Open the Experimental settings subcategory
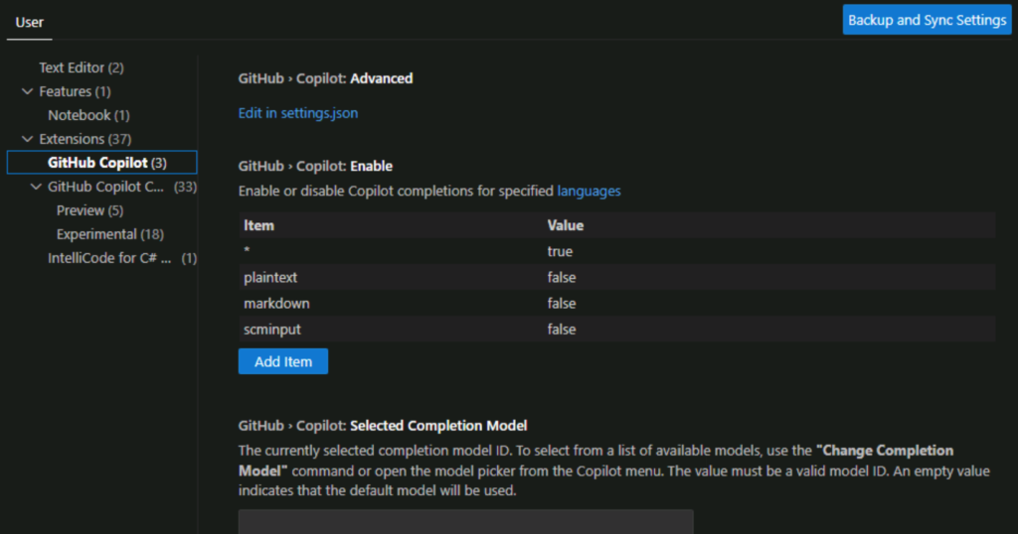The height and width of the screenshot is (534, 1018). tap(109, 234)
